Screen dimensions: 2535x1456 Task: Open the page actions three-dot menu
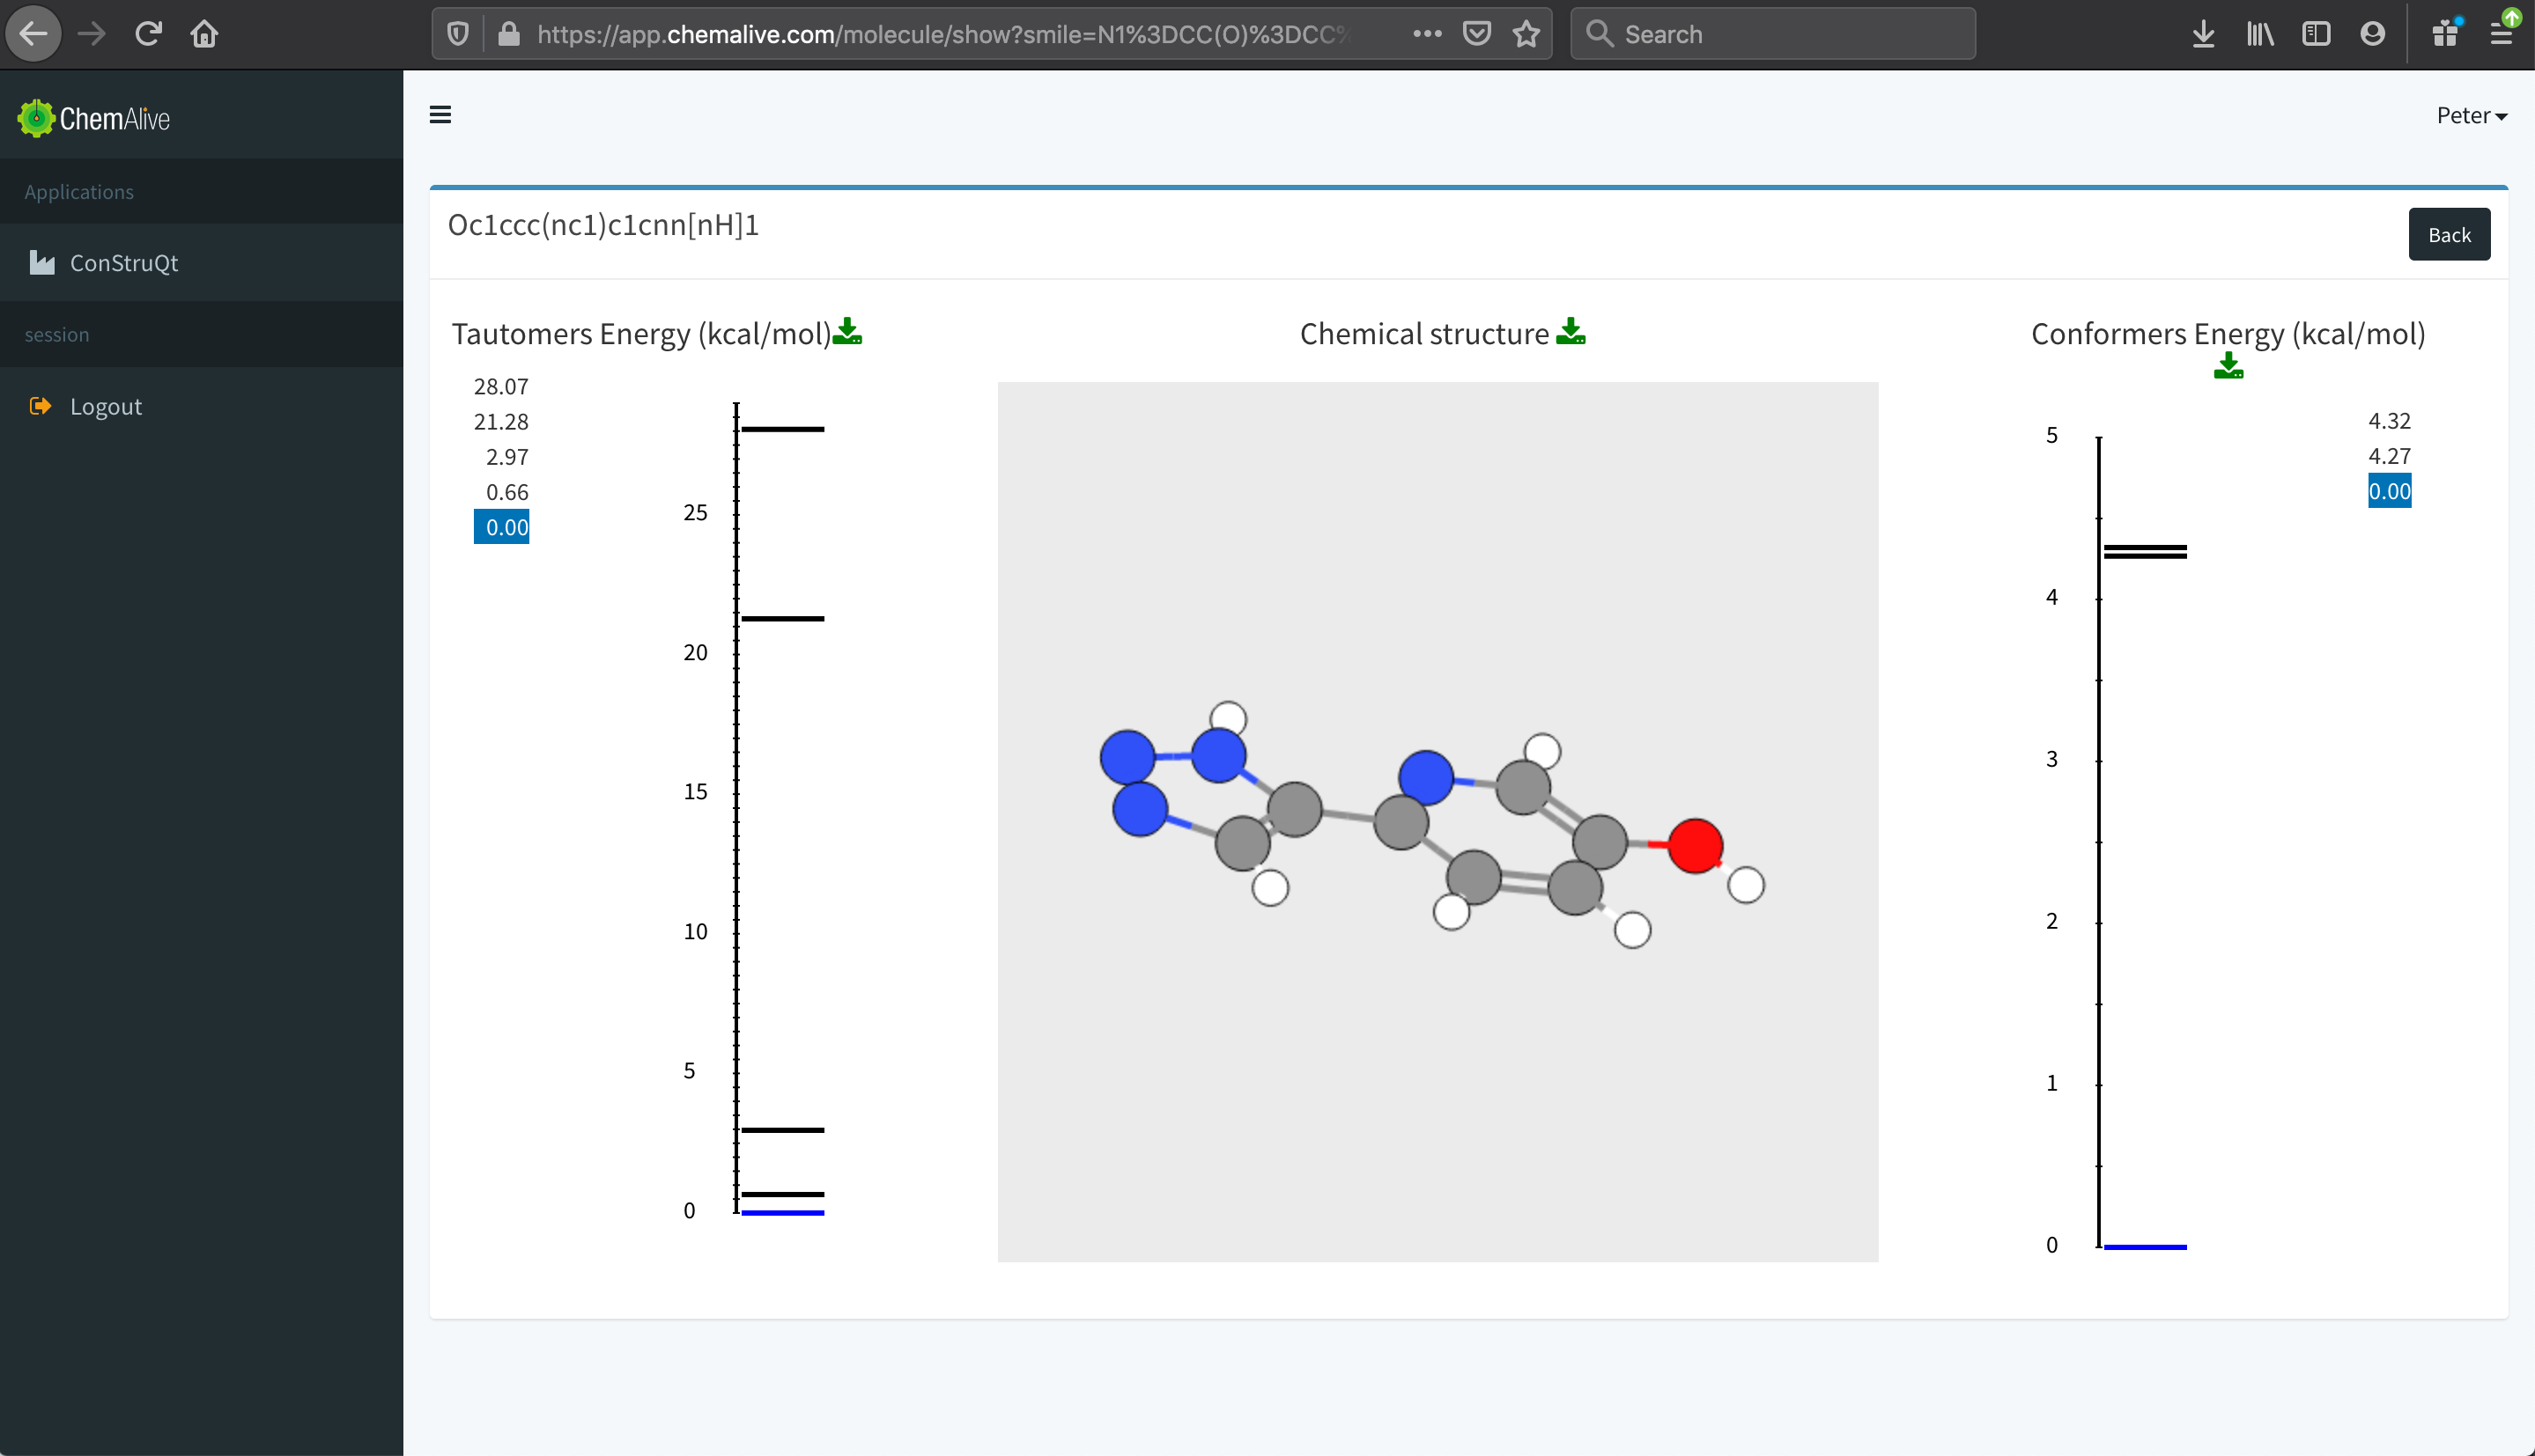[x=1428, y=34]
